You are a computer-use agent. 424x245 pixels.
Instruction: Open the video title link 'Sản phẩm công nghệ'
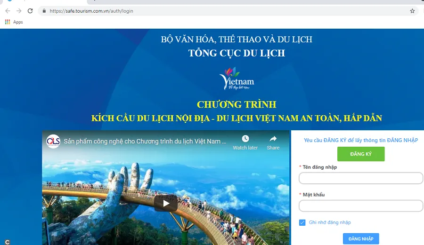(x=145, y=141)
